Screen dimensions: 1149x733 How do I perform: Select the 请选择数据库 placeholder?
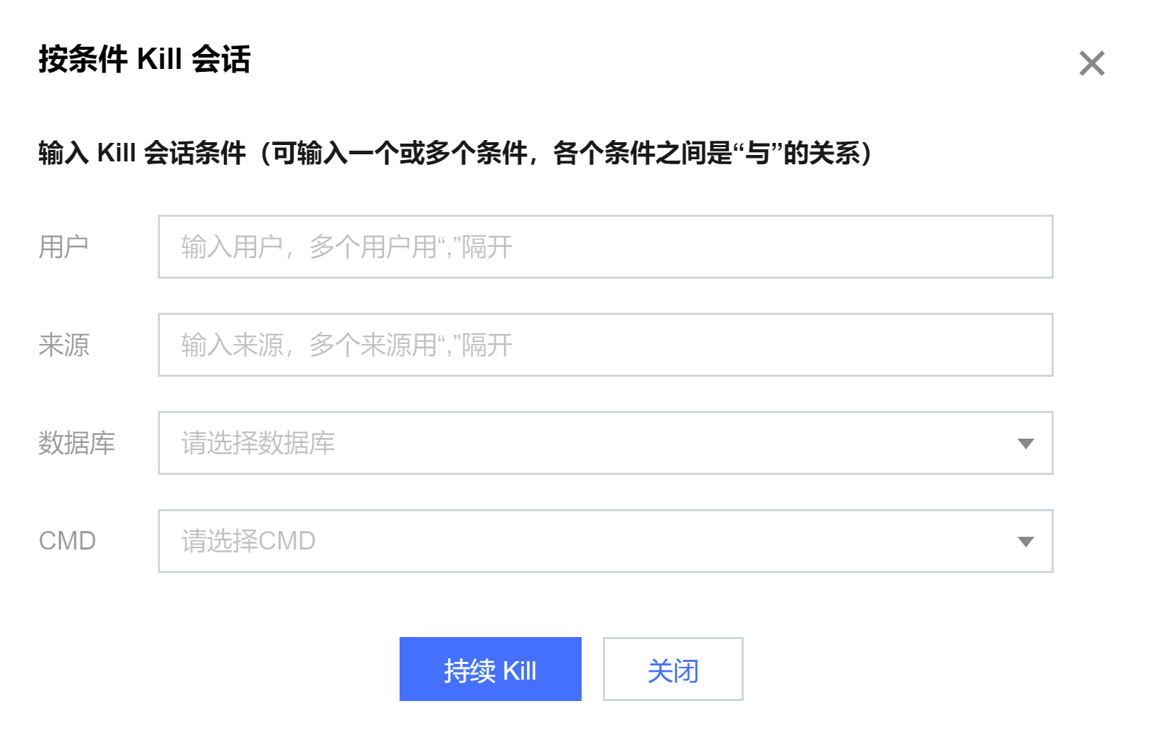coord(258,444)
